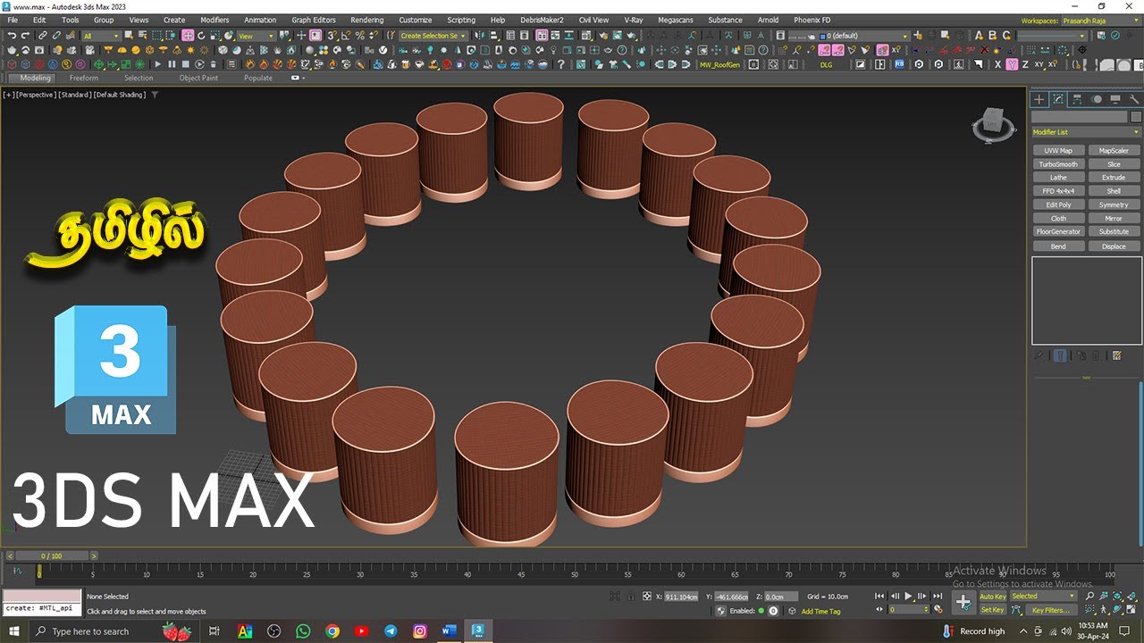Screen dimensions: 1144x643
Task: Click the Symmetry modifier button
Action: 1114,205
